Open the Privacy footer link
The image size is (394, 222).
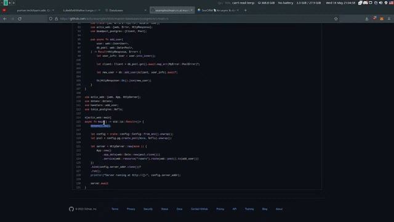click(131, 209)
